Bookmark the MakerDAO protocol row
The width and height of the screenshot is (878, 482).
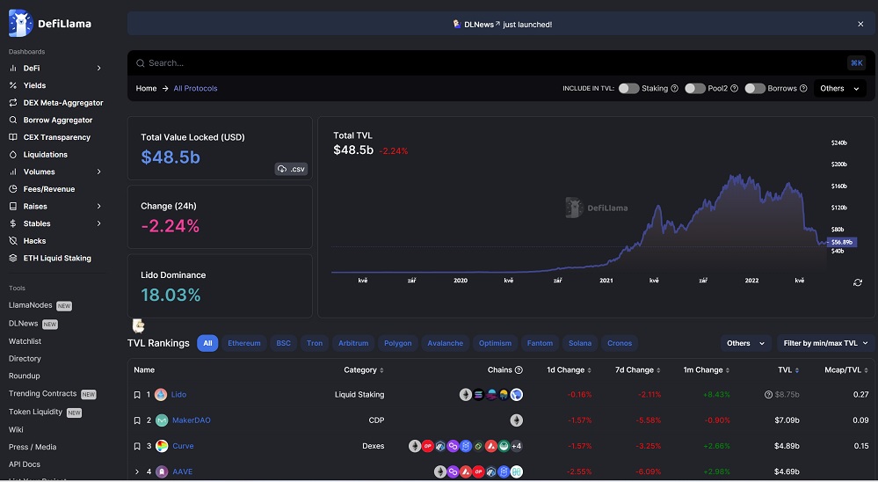tap(137, 420)
